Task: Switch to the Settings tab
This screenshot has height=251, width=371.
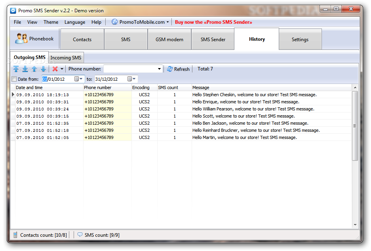Action: coord(300,40)
